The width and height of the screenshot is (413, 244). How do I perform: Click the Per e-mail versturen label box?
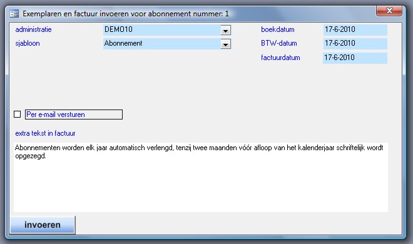pos(74,114)
